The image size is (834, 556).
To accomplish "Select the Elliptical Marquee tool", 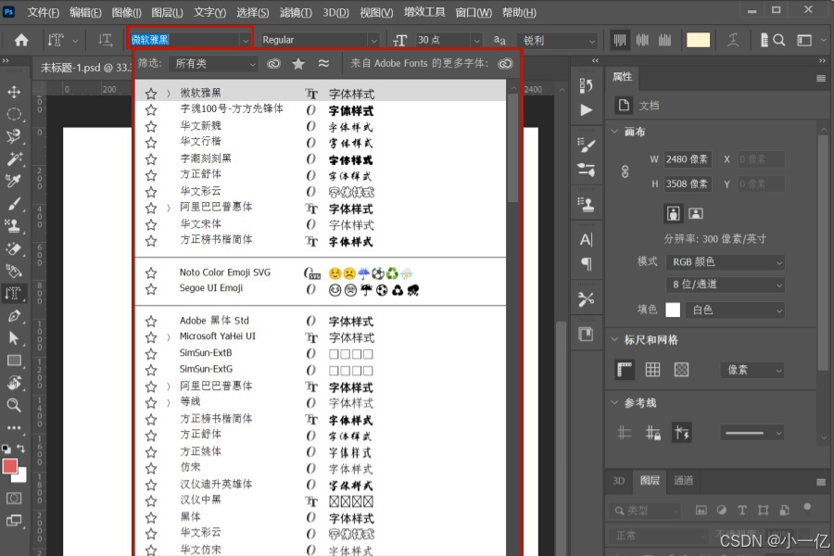I will (14, 114).
